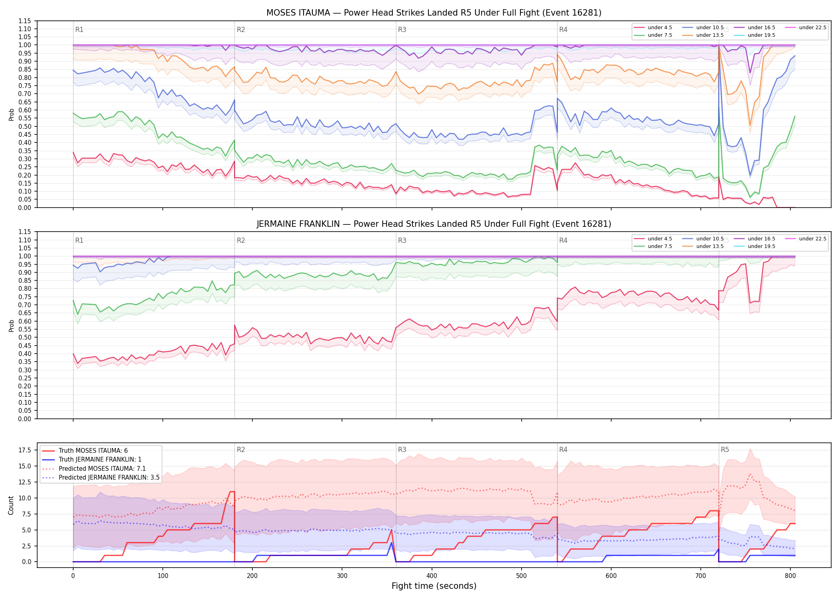Screen dimensions: 840x600
Task: Click the '0.50' tick on the Jermaine Franklin Prob axis
Action: 25,338
